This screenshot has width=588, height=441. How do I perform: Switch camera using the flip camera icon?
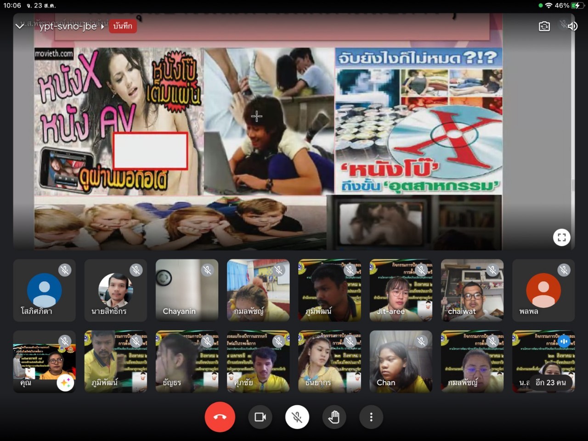[x=544, y=26]
